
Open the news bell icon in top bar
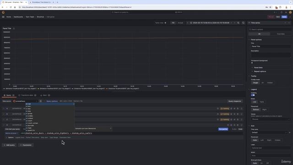click(286, 12)
